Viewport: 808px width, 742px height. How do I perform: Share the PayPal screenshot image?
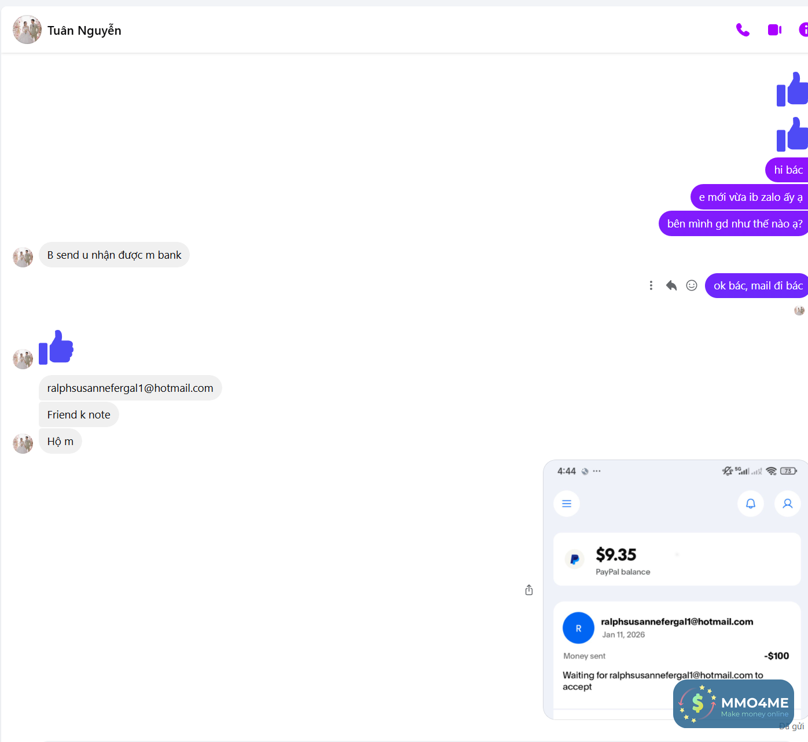(528, 589)
